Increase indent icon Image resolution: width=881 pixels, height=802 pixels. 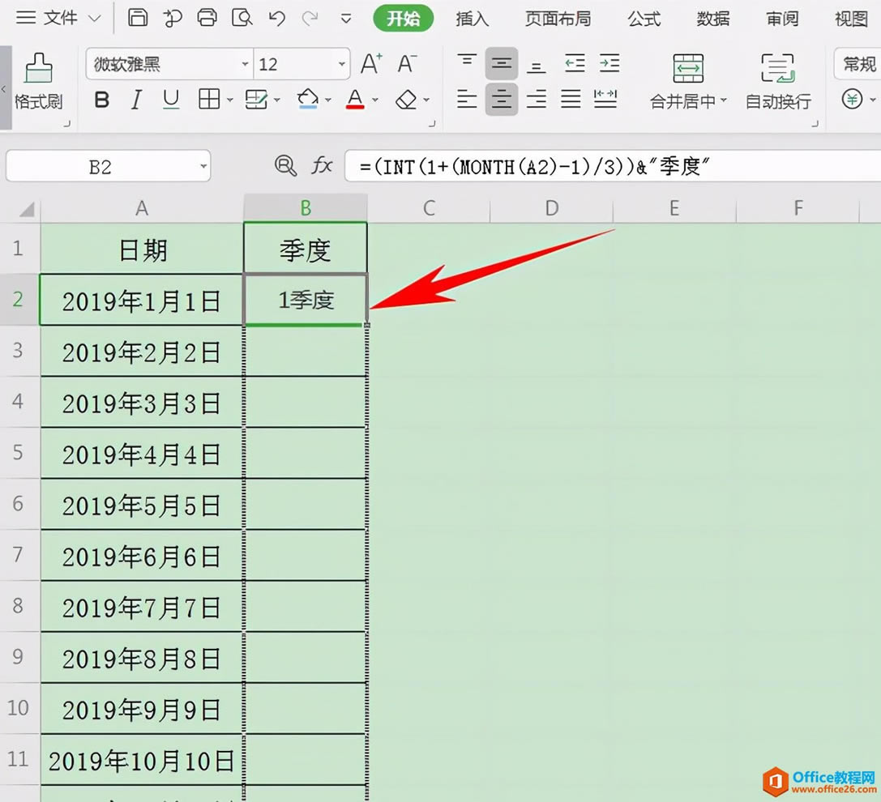click(x=609, y=63)
